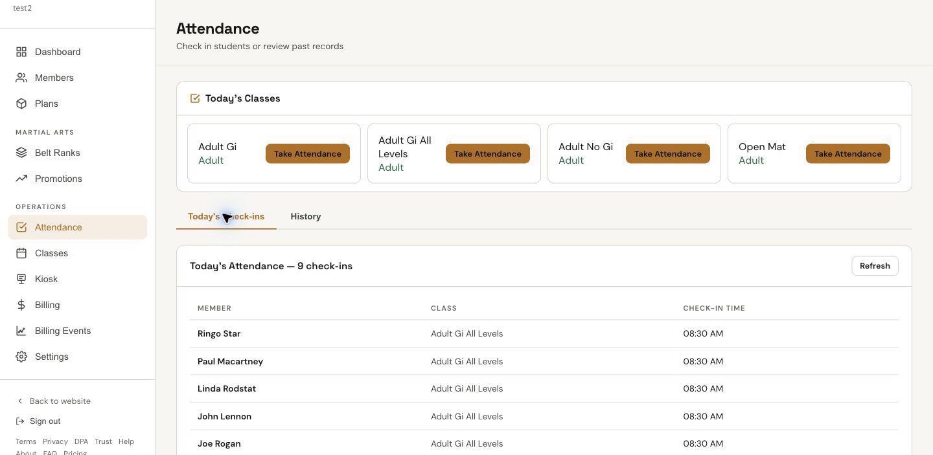This screenshot has width=933, height=455.
Task: Click the MEMBER column header
Action: coord(214,308)
